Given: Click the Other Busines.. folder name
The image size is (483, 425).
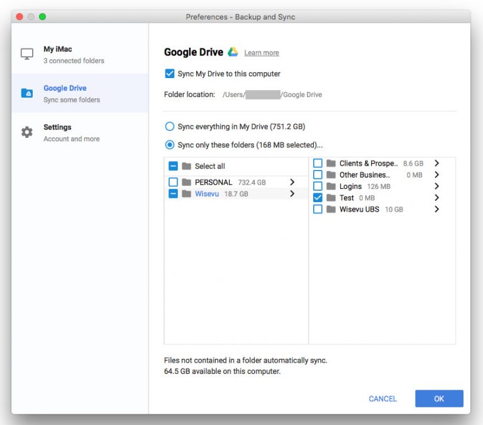Looking at the screenshot, I should (364, 175).
